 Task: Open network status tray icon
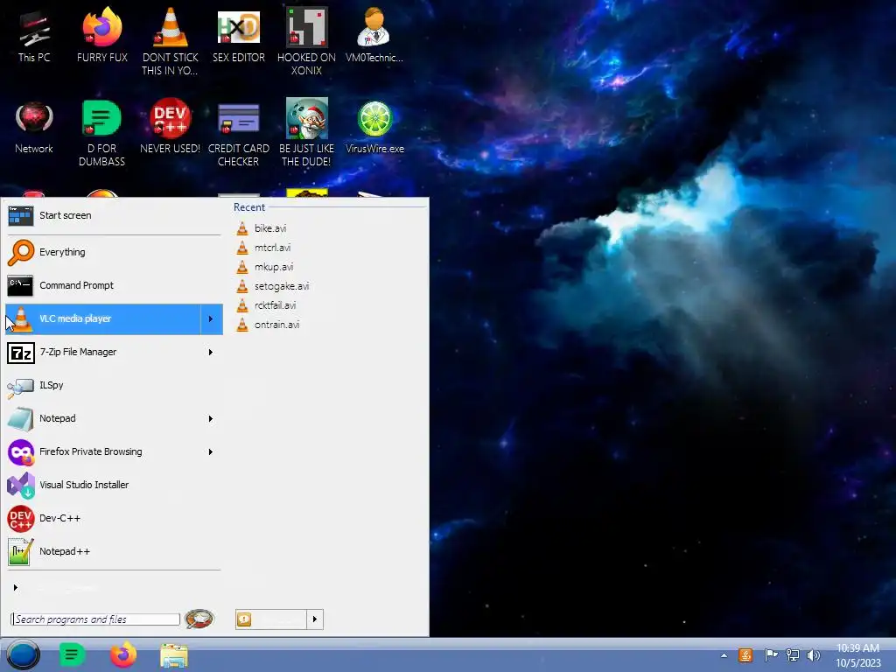pyautogui.click(x=792, y=655)
